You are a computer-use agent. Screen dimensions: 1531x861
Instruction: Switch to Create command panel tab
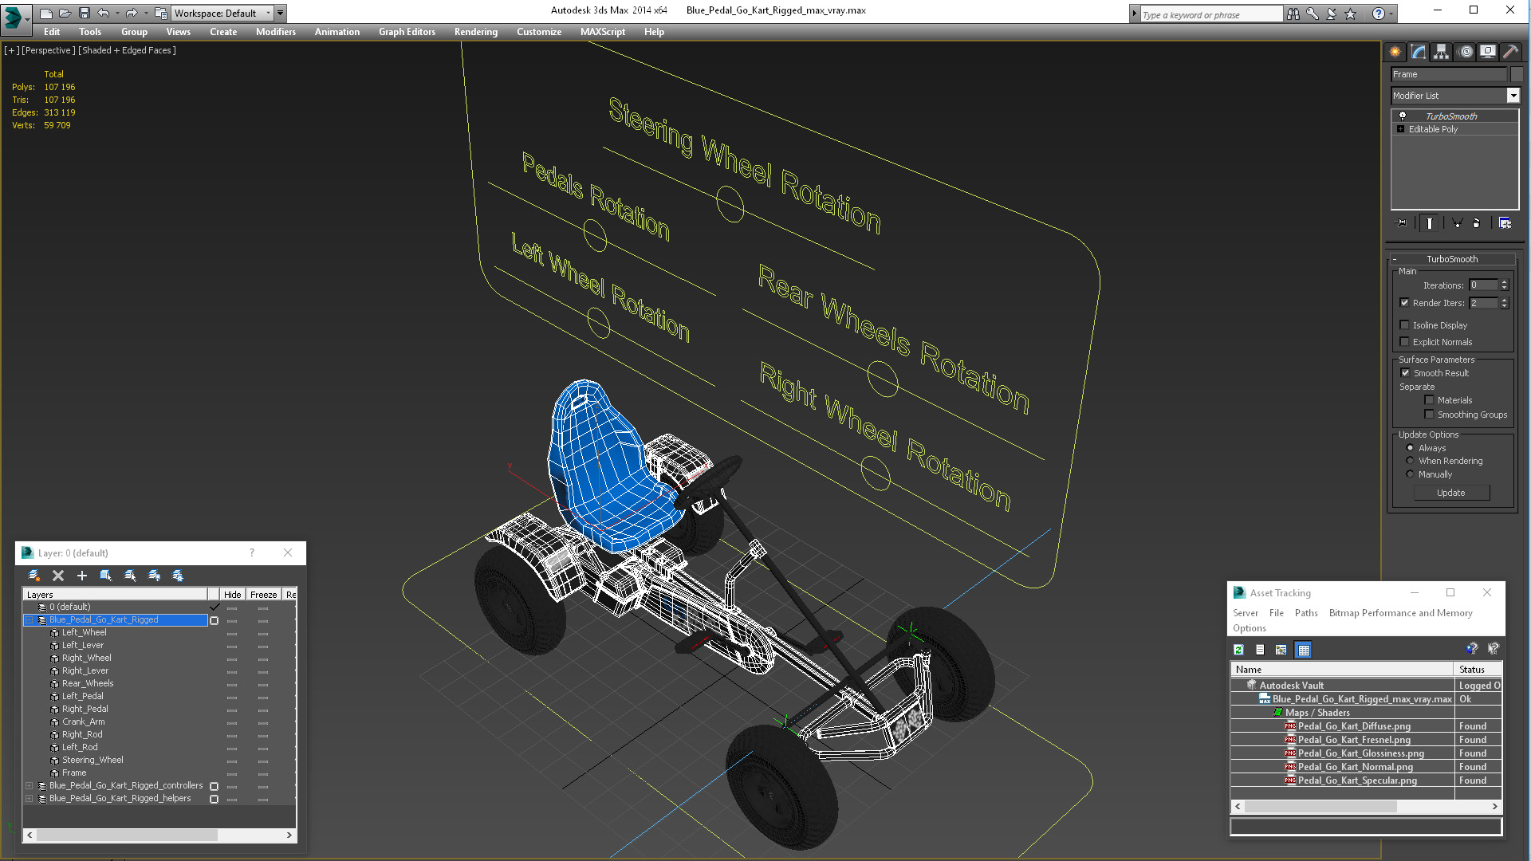(1395, 52)
